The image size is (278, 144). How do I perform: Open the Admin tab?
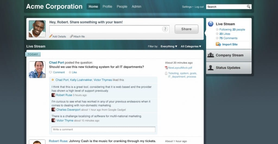pos(136,7)
